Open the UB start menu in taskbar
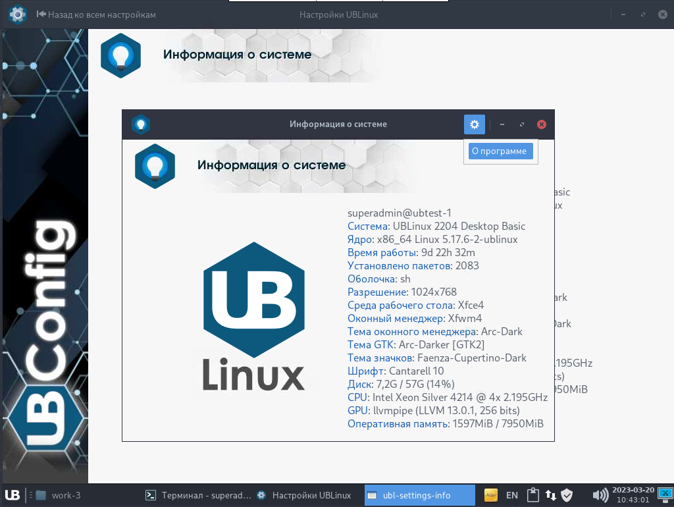The height and width of the screenshot is (507, 674). tap(12, 495)
